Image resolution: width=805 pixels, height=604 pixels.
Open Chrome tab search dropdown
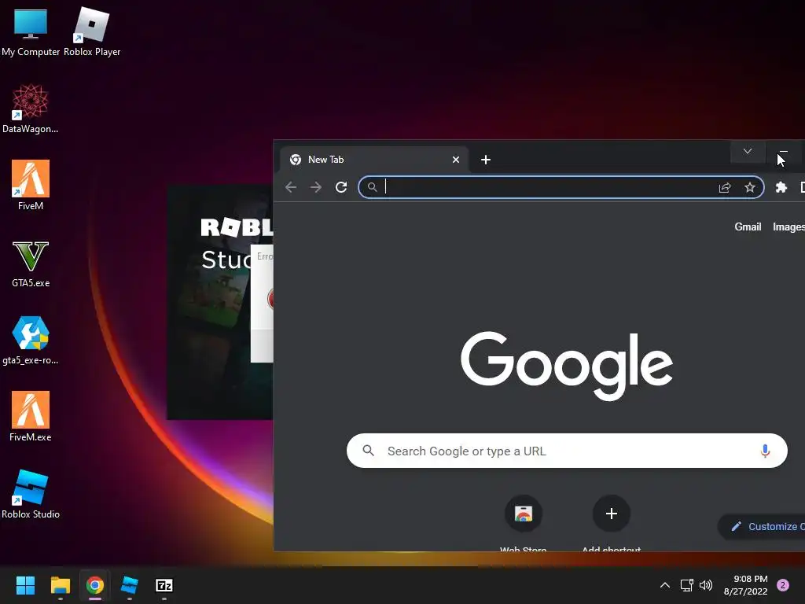tap(748, 152)
